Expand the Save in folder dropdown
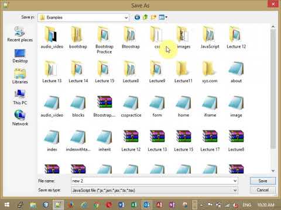 126,17
